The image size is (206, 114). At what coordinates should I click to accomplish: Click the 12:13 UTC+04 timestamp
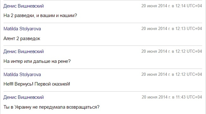tap(172, 28)
